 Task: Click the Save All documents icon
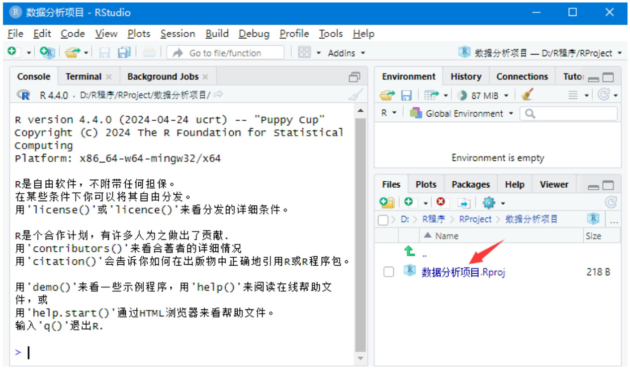click(x=124, y=53)
